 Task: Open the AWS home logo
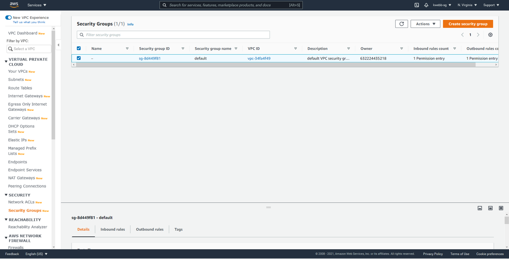(x=14, y=5)
